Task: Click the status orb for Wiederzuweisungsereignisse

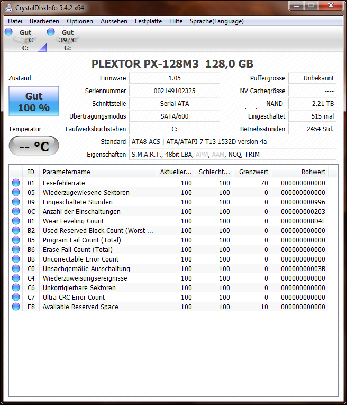Action: (x=16, y=278)
